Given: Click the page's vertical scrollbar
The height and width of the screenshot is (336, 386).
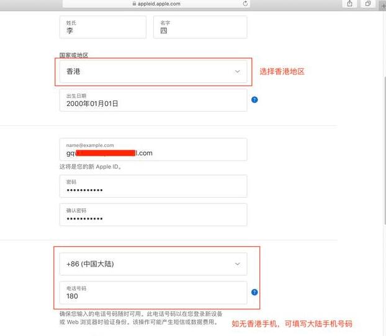Looking at the screenshot, I should (385, 150).
